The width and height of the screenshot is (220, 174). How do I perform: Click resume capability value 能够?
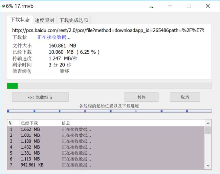coord(64,71)
